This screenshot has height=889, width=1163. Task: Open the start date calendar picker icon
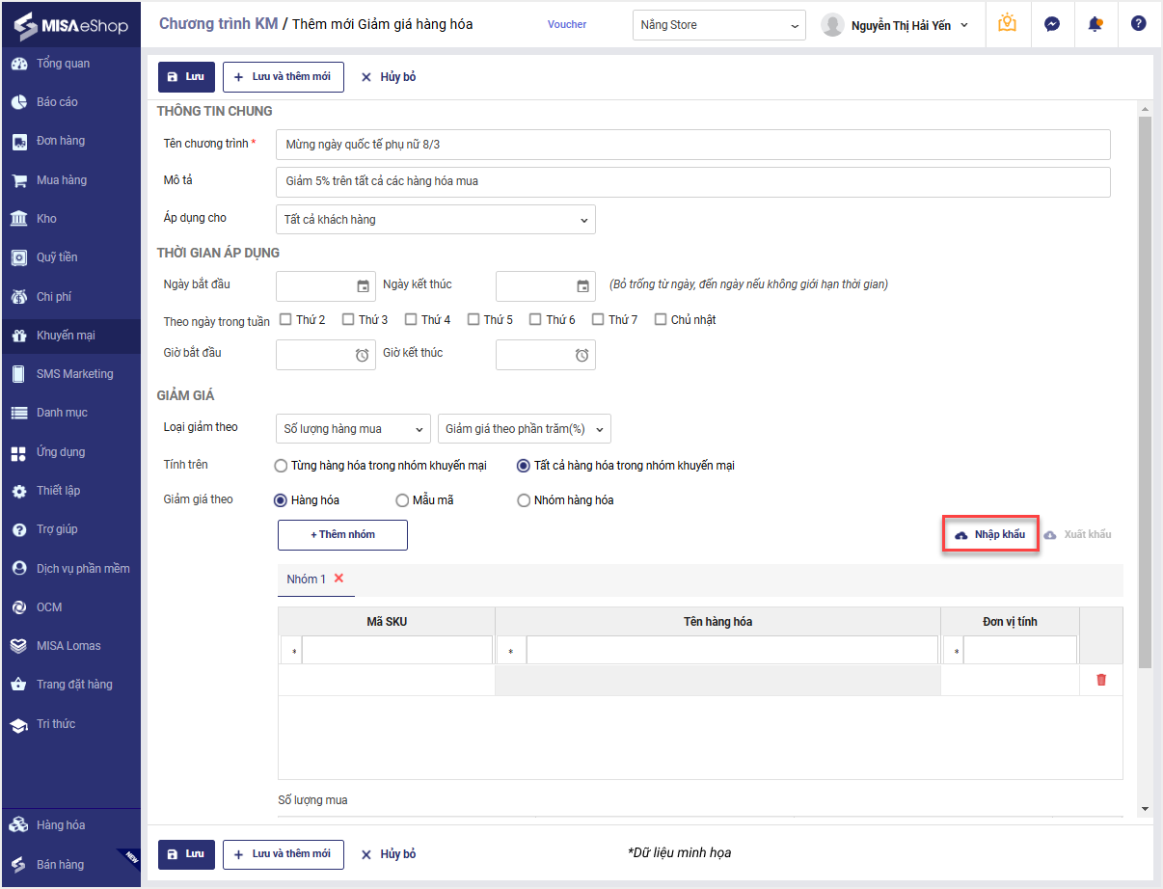click(363, 286)
